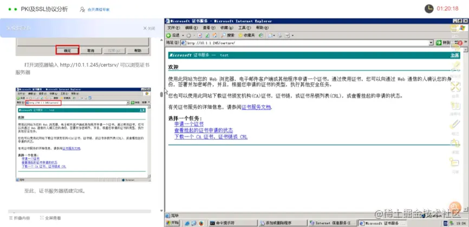
Task: Click 下载一个 CA 证书，证书链或 CRL link
Action: click(x=211, y=137)
